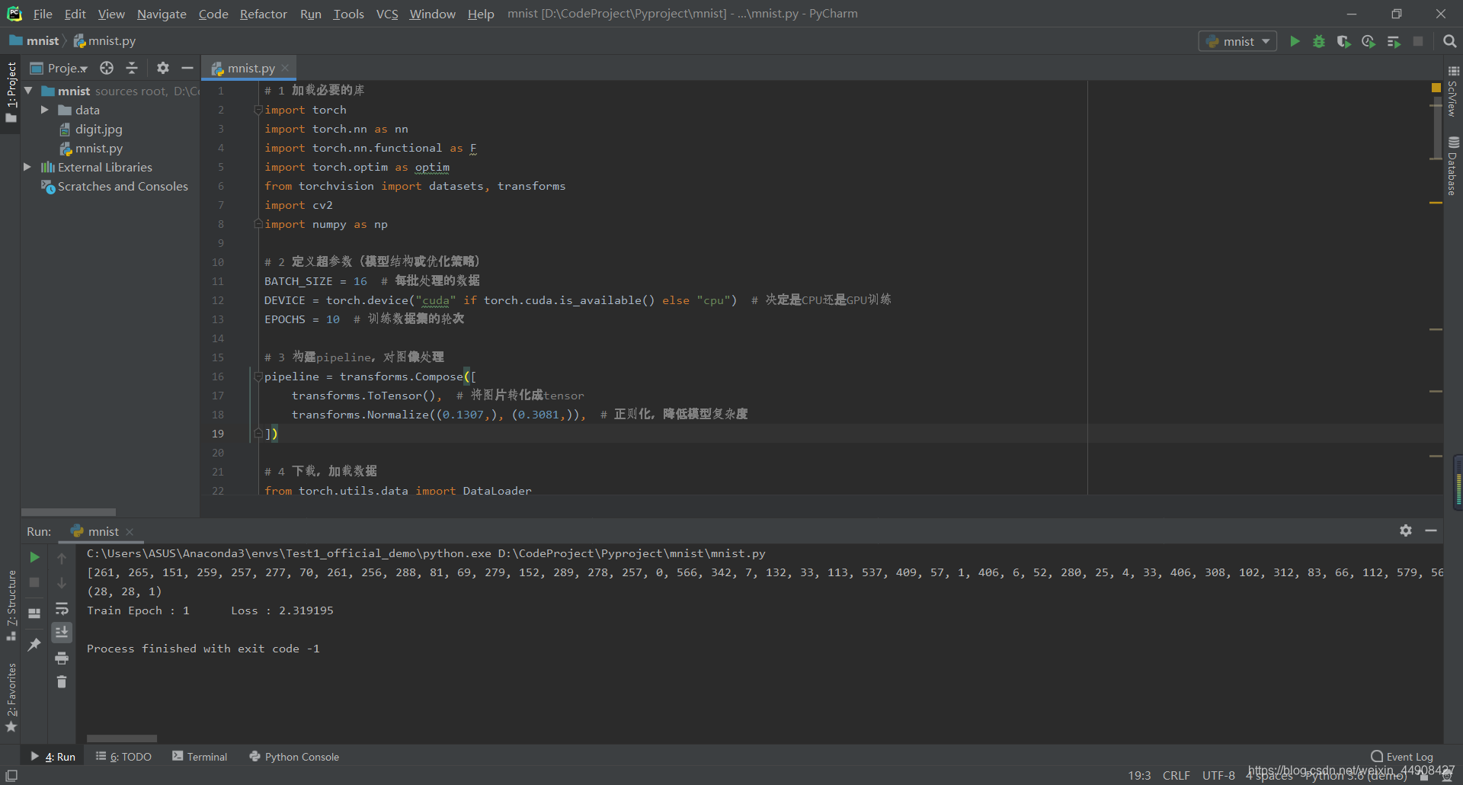
Task: Open the profiler run icon
Action: tap(1369, 41)
